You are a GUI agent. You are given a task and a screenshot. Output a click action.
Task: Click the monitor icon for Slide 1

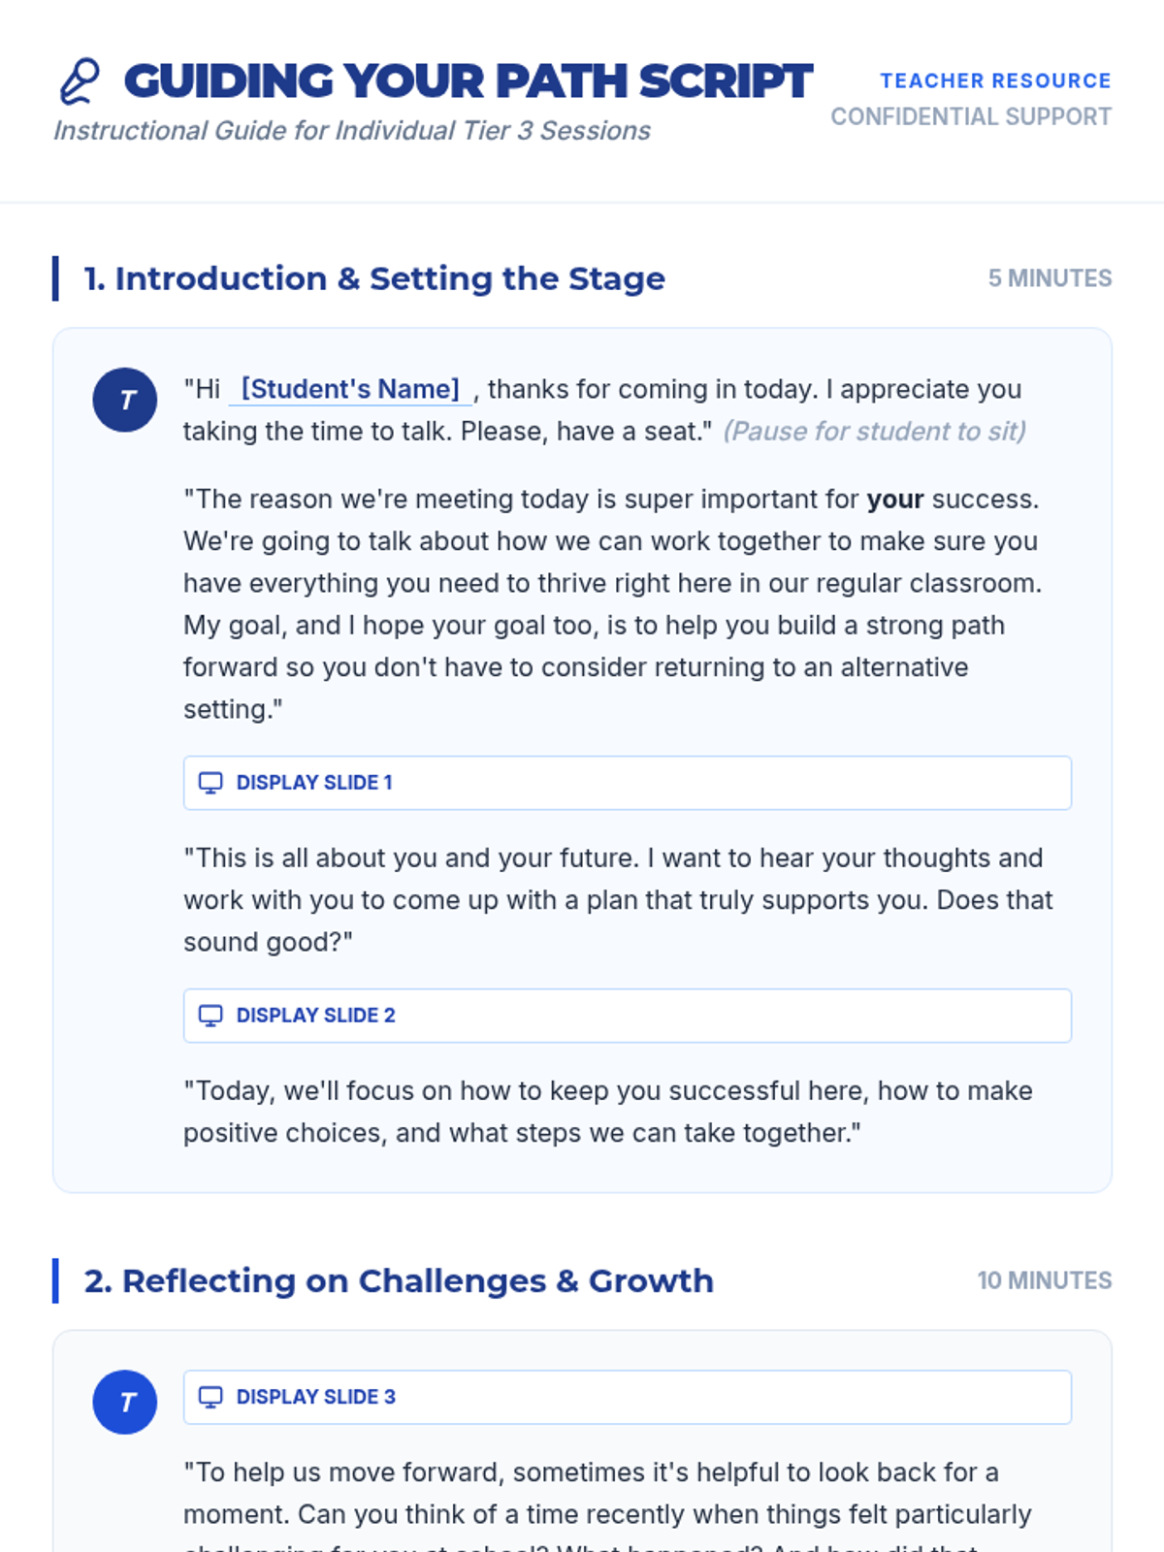point(210,783)
